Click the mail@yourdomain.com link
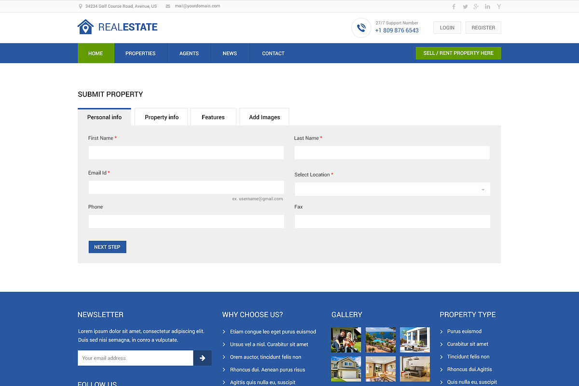 pyautogui.click(x=197, y=6)
